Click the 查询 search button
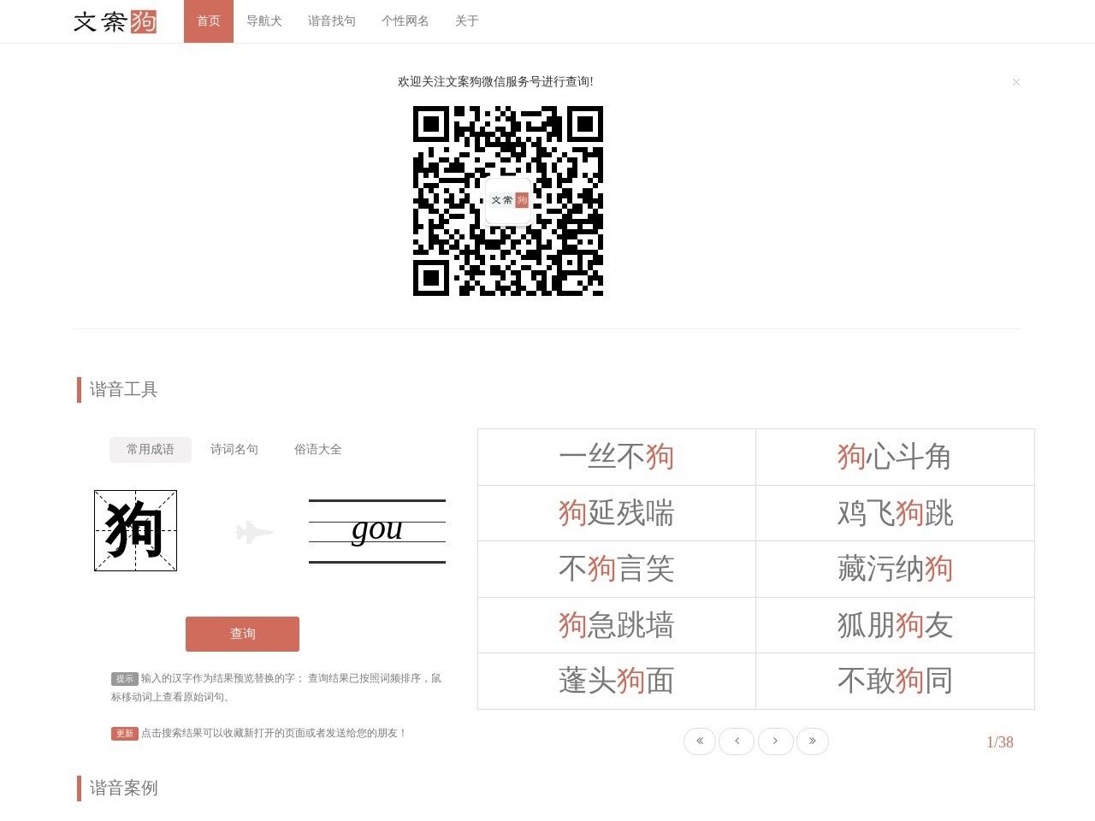The height and width of the screenshot is (821, 1095). click(x=242, y=634)
